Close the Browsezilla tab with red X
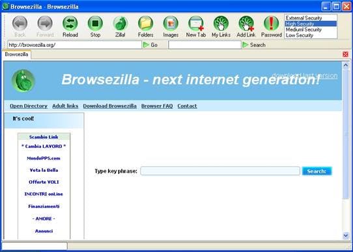Viewport: 353px width, 252px height. [x=345, y=54]
